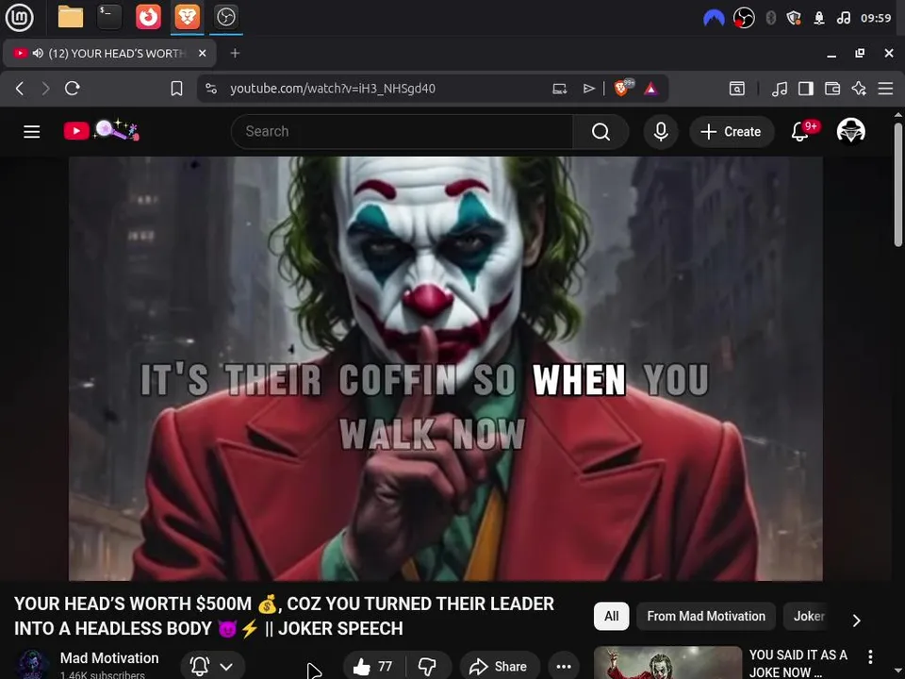Click the install app icon in address bar
Screen dimensions: 905x679
[x=559, y=89]
